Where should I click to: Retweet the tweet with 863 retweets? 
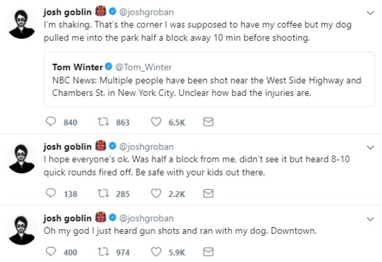click(x=102, y=122)
